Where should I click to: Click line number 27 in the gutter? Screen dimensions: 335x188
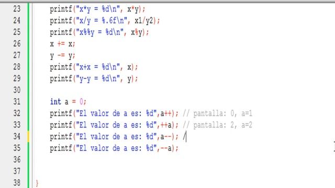pos(17,55)
